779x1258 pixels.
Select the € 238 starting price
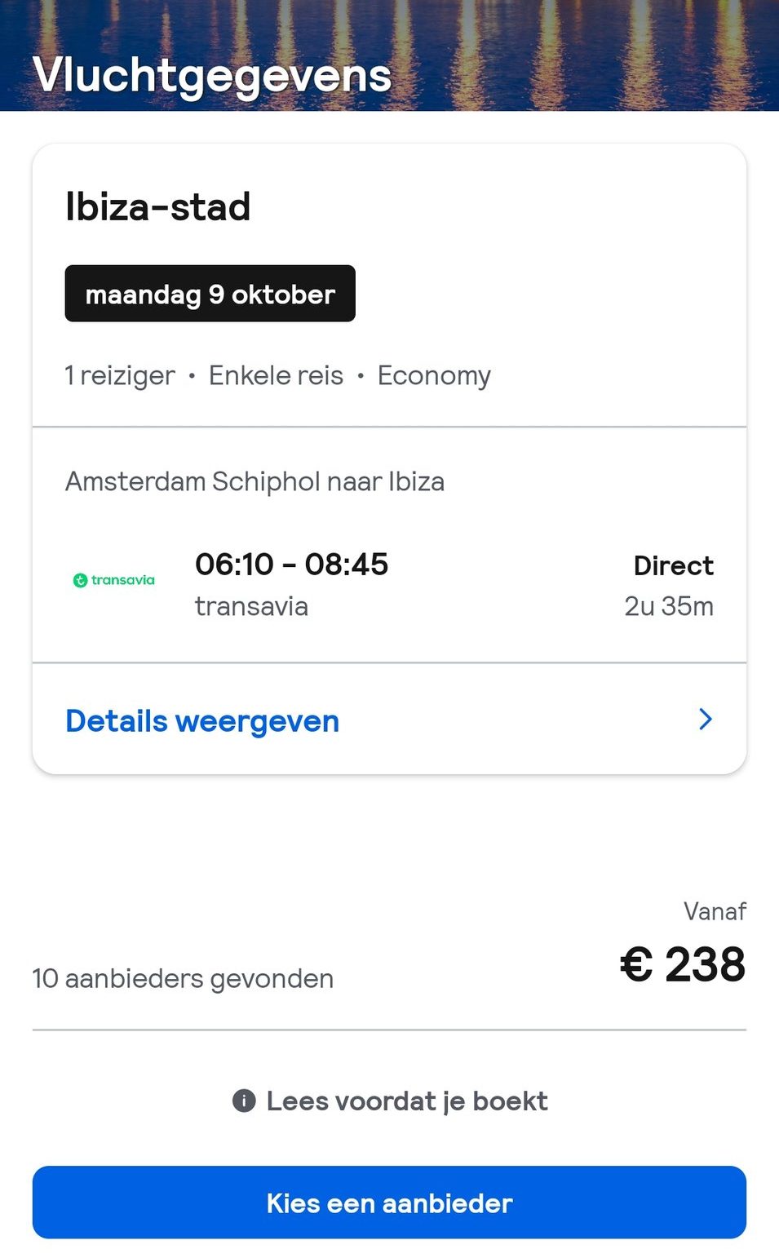[x=685, y=964]
